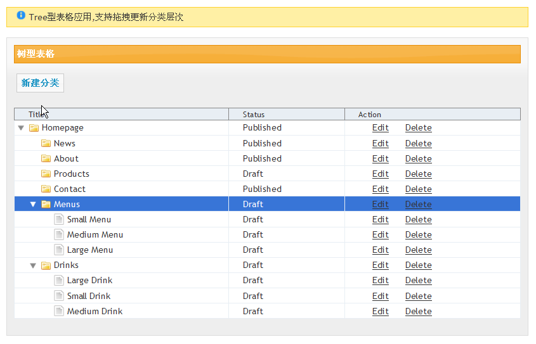Screen dimensions: 536x344
Task: Click the Status column header
Action: tap(287, 114)
